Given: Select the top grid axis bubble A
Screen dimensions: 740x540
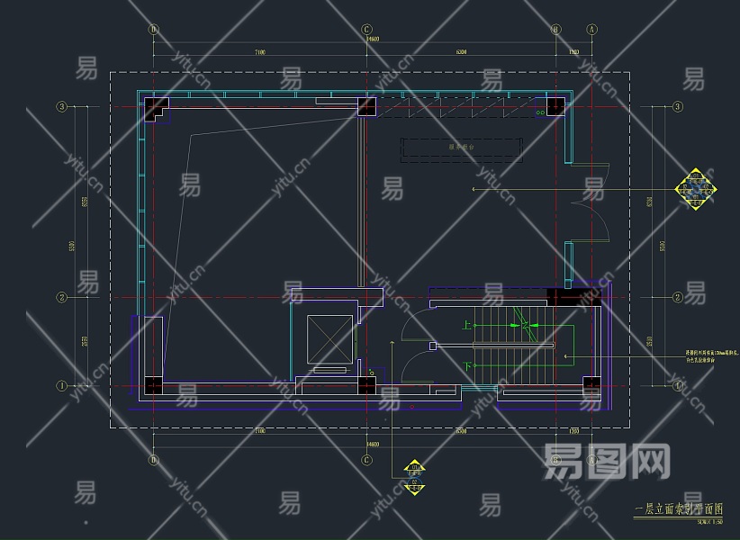Looking at the screenshot, I should pyautogui.click(x=591, y=29).
